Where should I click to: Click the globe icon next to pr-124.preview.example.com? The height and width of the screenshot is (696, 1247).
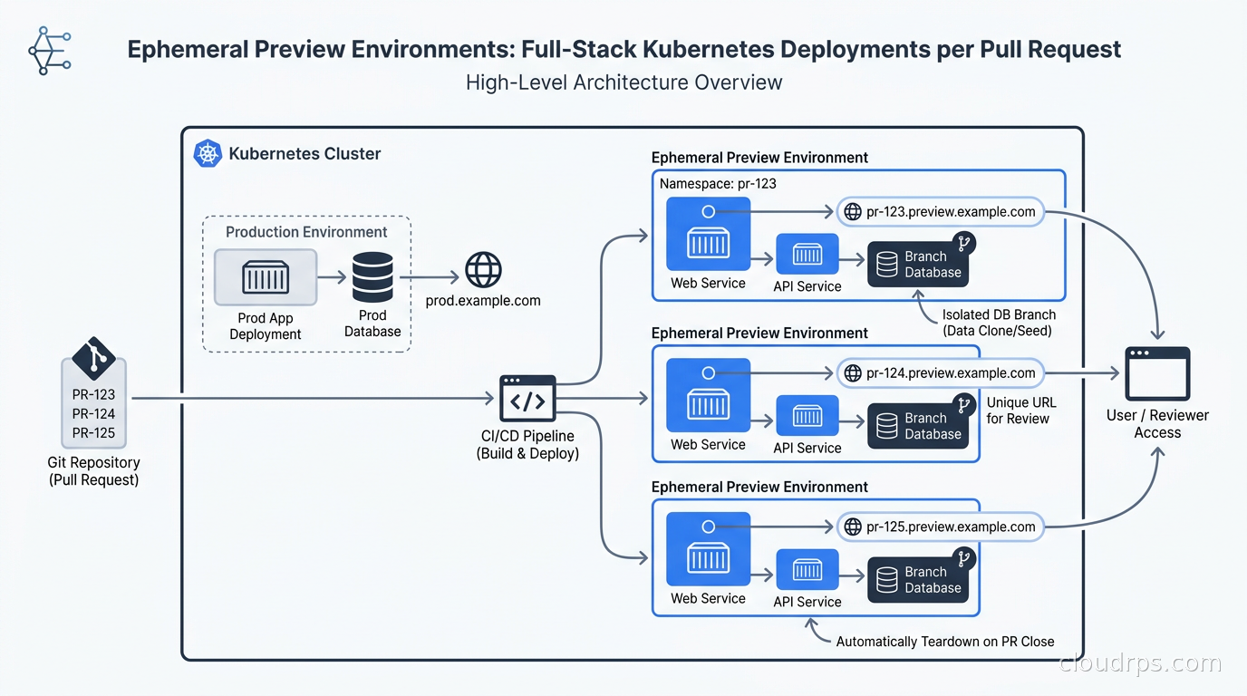(852, 372)
